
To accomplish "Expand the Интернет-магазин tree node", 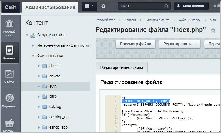I will pyautogui.click(x=33, y=45).
